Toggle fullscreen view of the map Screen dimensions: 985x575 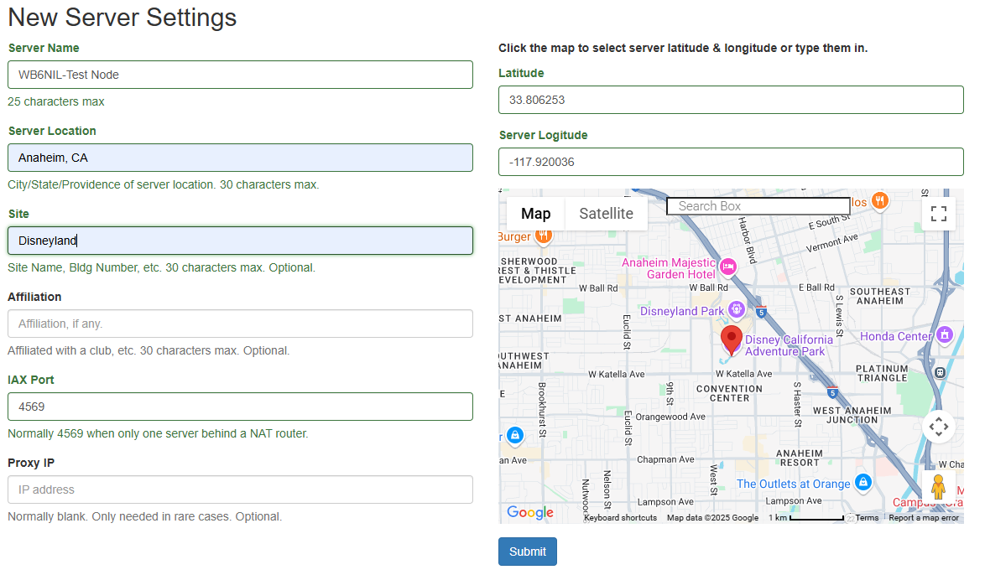(x=939, y=214)
